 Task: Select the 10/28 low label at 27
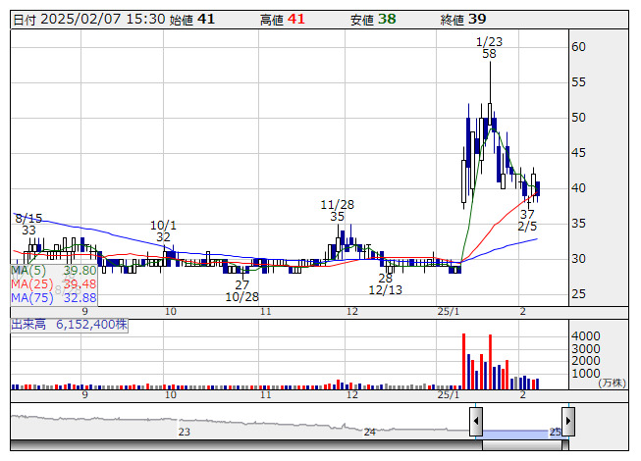241,290
